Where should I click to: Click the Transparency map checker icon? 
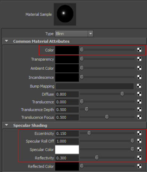click(x=139, y=59)
